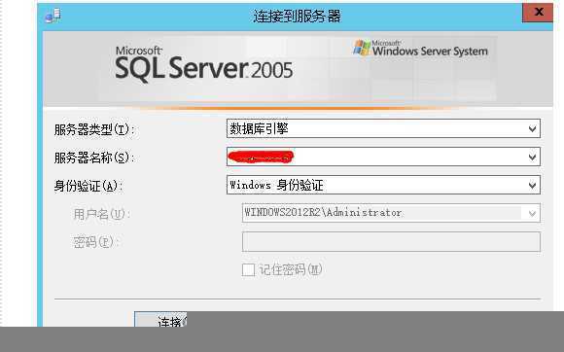Click the Windows Server System logo
The width and height of the screenshot is (564, 352).
pos(420,49)
